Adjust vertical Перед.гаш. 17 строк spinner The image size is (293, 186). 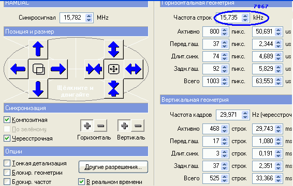tap(225, 141)
